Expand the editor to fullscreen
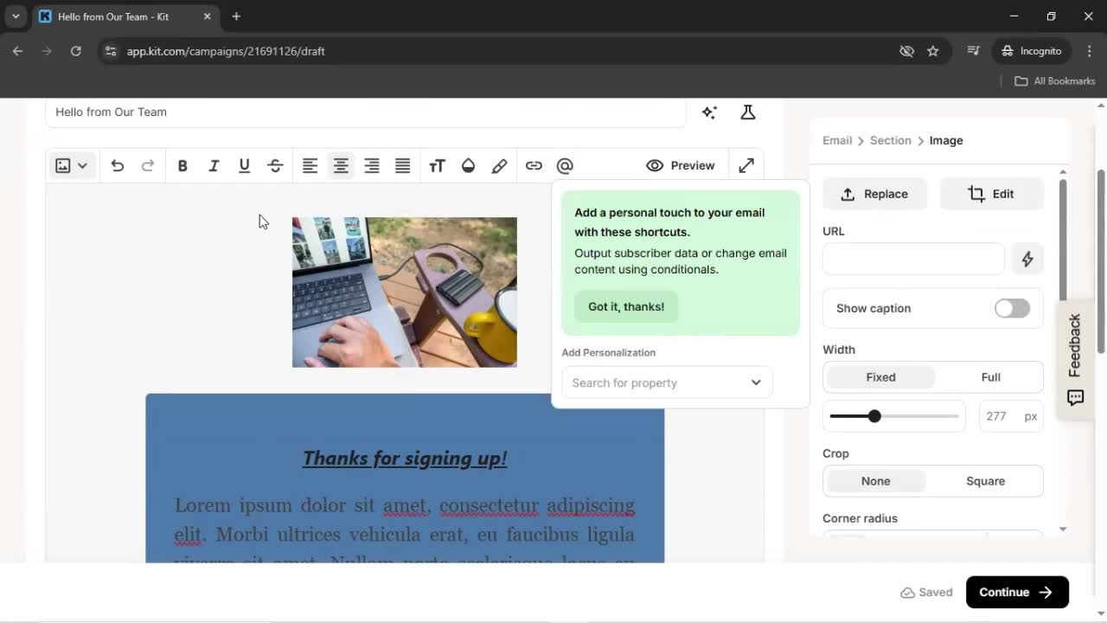1107x623 pixels. (745, 164)
